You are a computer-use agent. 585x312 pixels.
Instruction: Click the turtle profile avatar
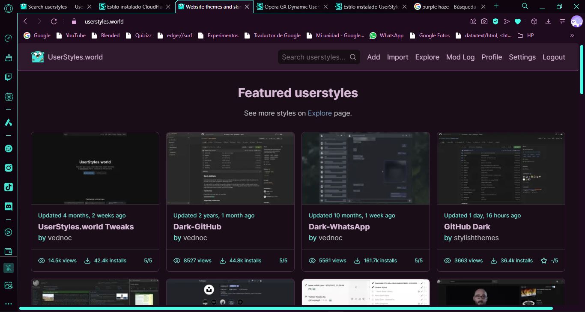coord(577,21)
